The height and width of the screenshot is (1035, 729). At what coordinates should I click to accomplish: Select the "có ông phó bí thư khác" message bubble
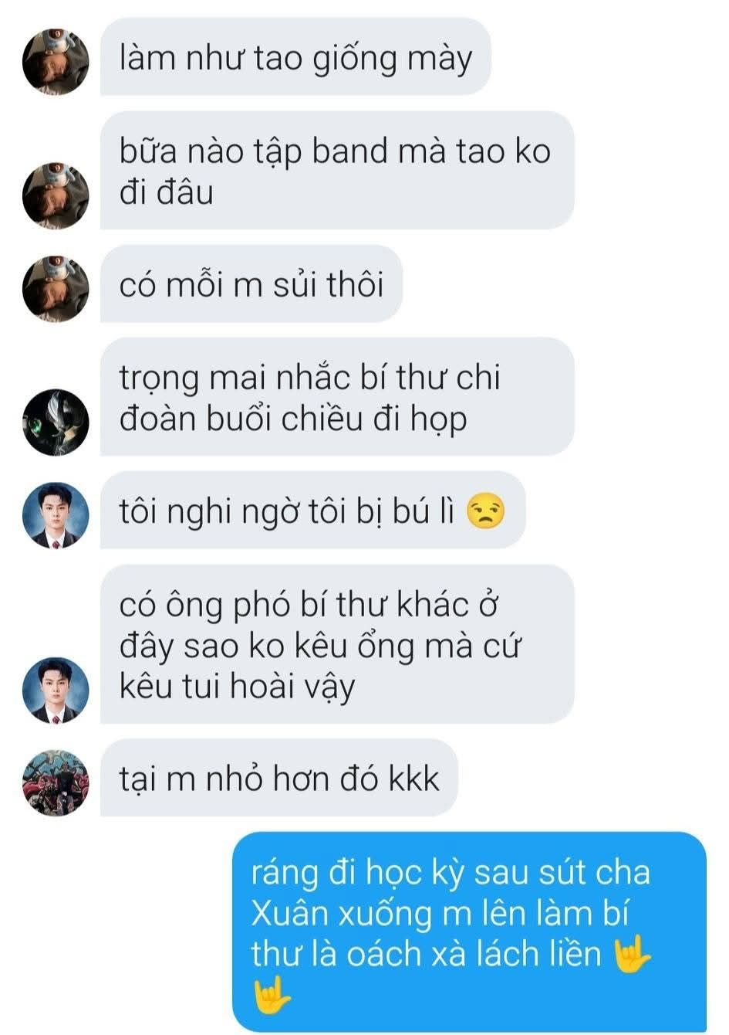click(337, 644)
